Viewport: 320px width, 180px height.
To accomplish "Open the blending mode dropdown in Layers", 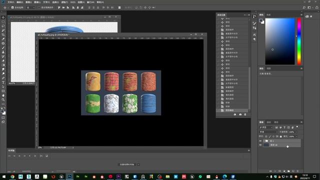I will [x=268, y=132].
